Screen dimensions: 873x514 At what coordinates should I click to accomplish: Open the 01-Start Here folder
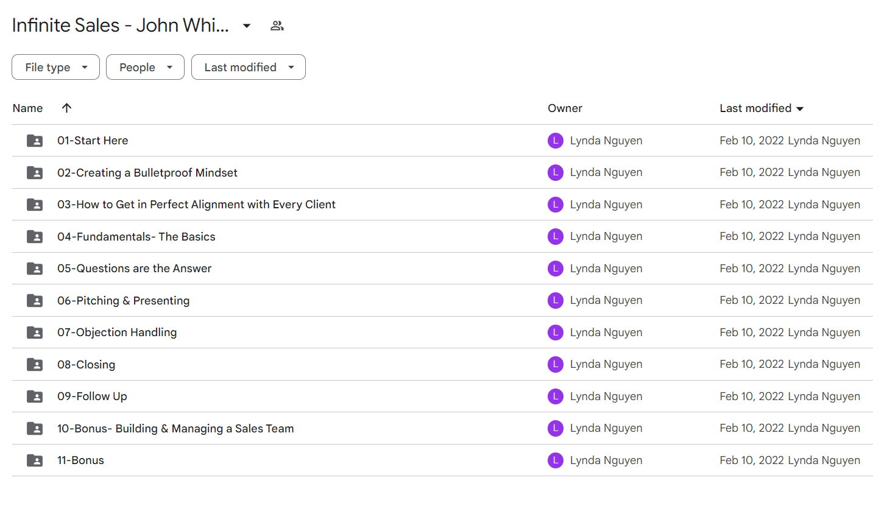click(x=93, y=141)
